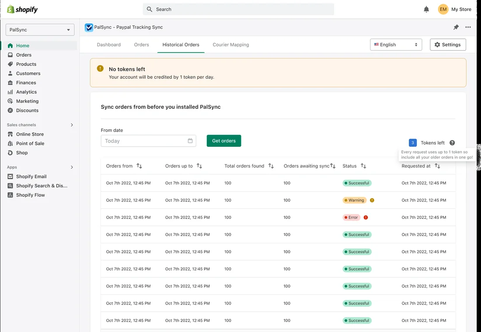Click the Warning status badge
The height and width of the screenshot is (332, 481).
point(355,200)
